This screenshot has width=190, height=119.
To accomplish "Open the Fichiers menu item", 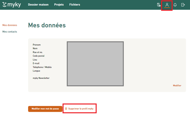I will (75, 5).
